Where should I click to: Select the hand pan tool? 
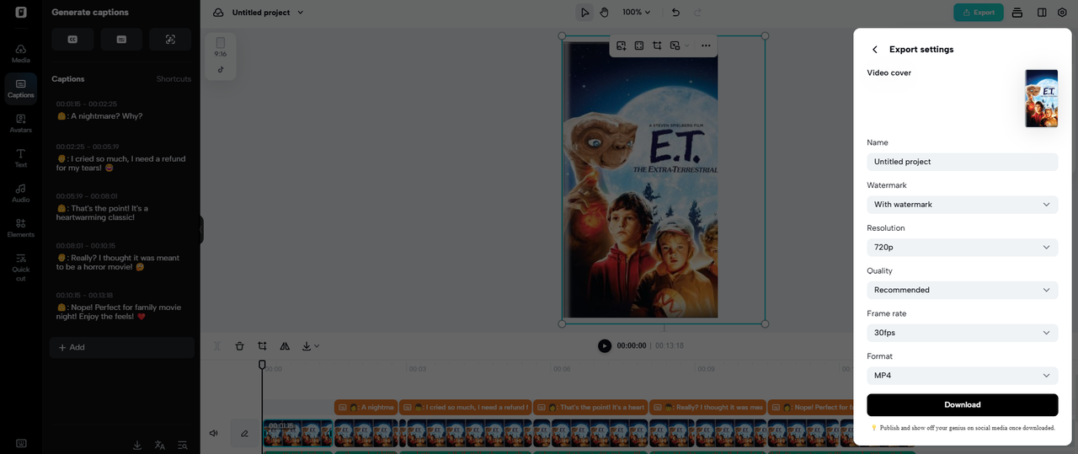coord(604,13)
